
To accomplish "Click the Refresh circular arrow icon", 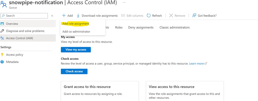I will coord(149,16).
